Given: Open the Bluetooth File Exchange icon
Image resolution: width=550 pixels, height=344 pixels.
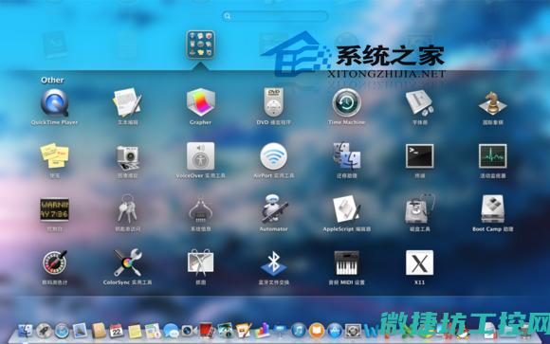Looking at the screenshot, I should [x=274, y=263].
